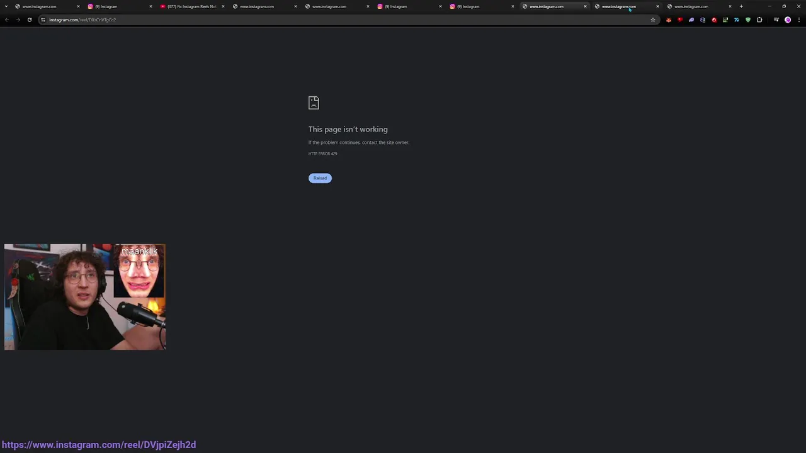The width and height of the screenshot is (806, 453).
Task: Open the red extension next to fox icon
Action: [680, 20]
